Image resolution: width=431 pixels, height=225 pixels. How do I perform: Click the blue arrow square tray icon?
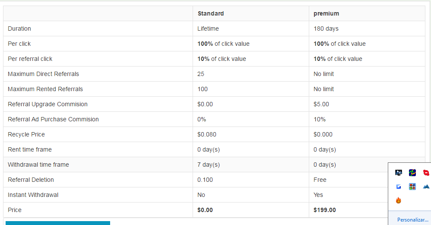tap(399, 187)
